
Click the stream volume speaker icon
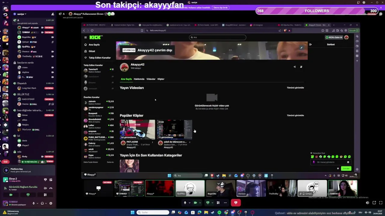click(367, 203)
